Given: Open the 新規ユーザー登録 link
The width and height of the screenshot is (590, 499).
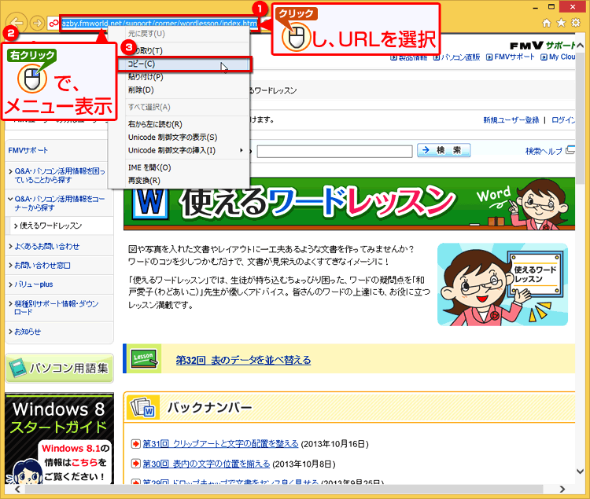Looking at the screenshot, I should point(511,120).
